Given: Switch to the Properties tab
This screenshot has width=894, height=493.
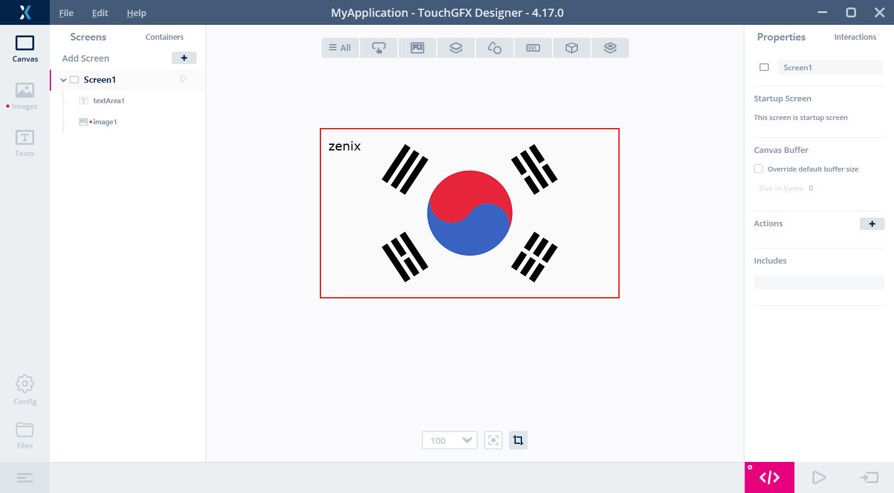Looking at the screenshot, I should pos(781,37).
